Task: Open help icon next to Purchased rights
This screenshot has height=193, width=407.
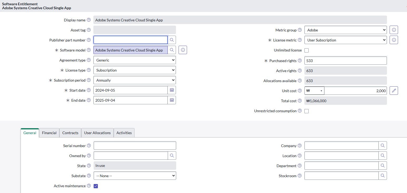Action: coord(300,61)
